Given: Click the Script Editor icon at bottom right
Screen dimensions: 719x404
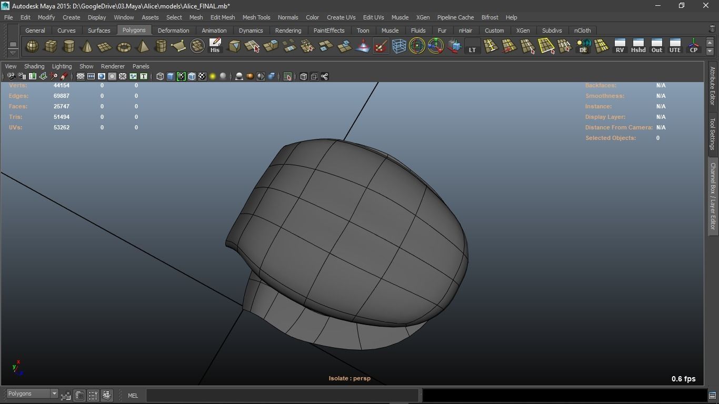Looking at the screenshot, I should (x=712, y=396).
